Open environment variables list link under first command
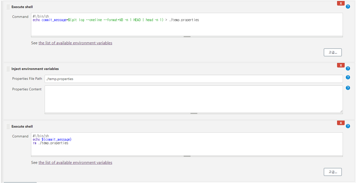Image resolution: width=356 pixels, height=183 pixels. [75, 43]
